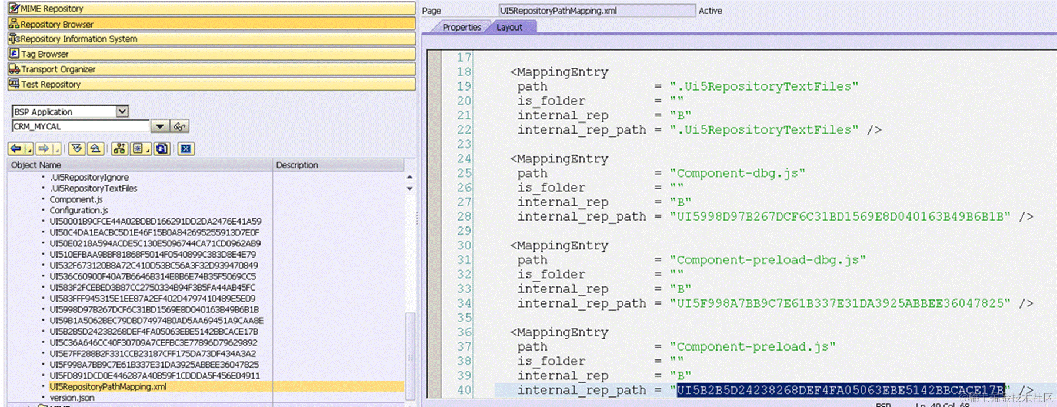Open MIME Repository navigation bar

(212, 8)
